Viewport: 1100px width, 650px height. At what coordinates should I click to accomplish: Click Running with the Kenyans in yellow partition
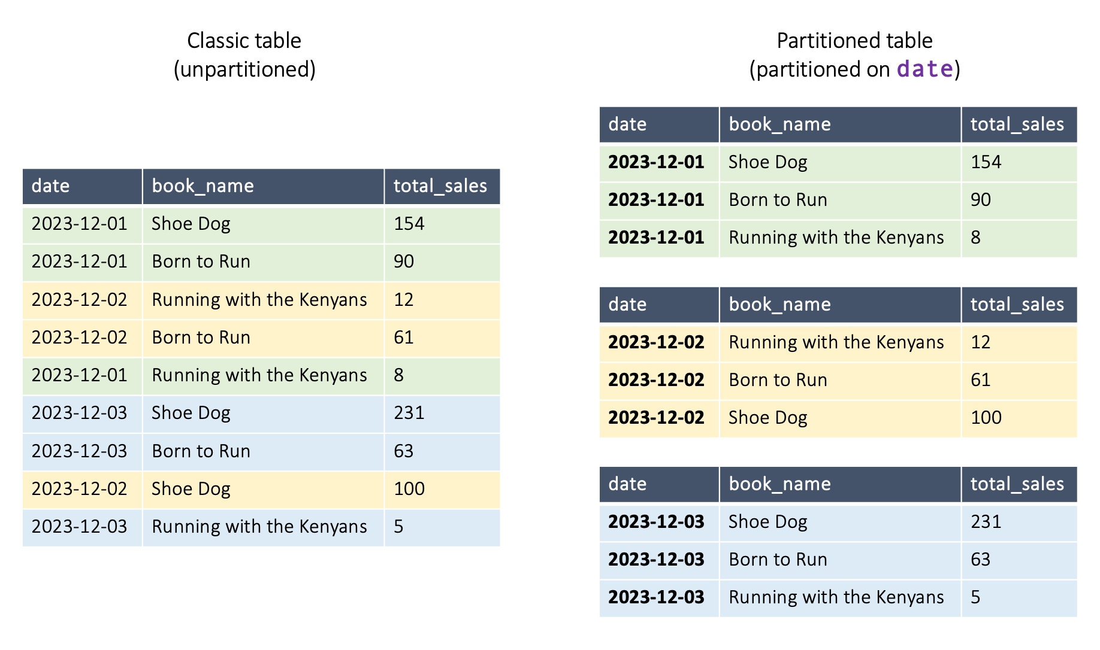point(836,342)
